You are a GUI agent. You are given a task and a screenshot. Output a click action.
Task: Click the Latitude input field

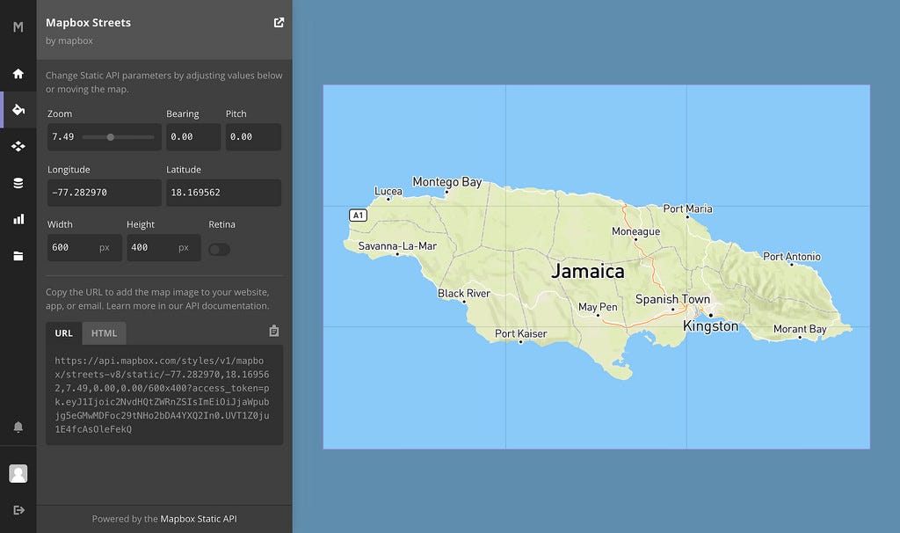click(222, 193)
